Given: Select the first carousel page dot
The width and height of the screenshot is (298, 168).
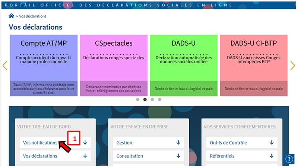Looking at the screenshot, I should click(137, 99).
